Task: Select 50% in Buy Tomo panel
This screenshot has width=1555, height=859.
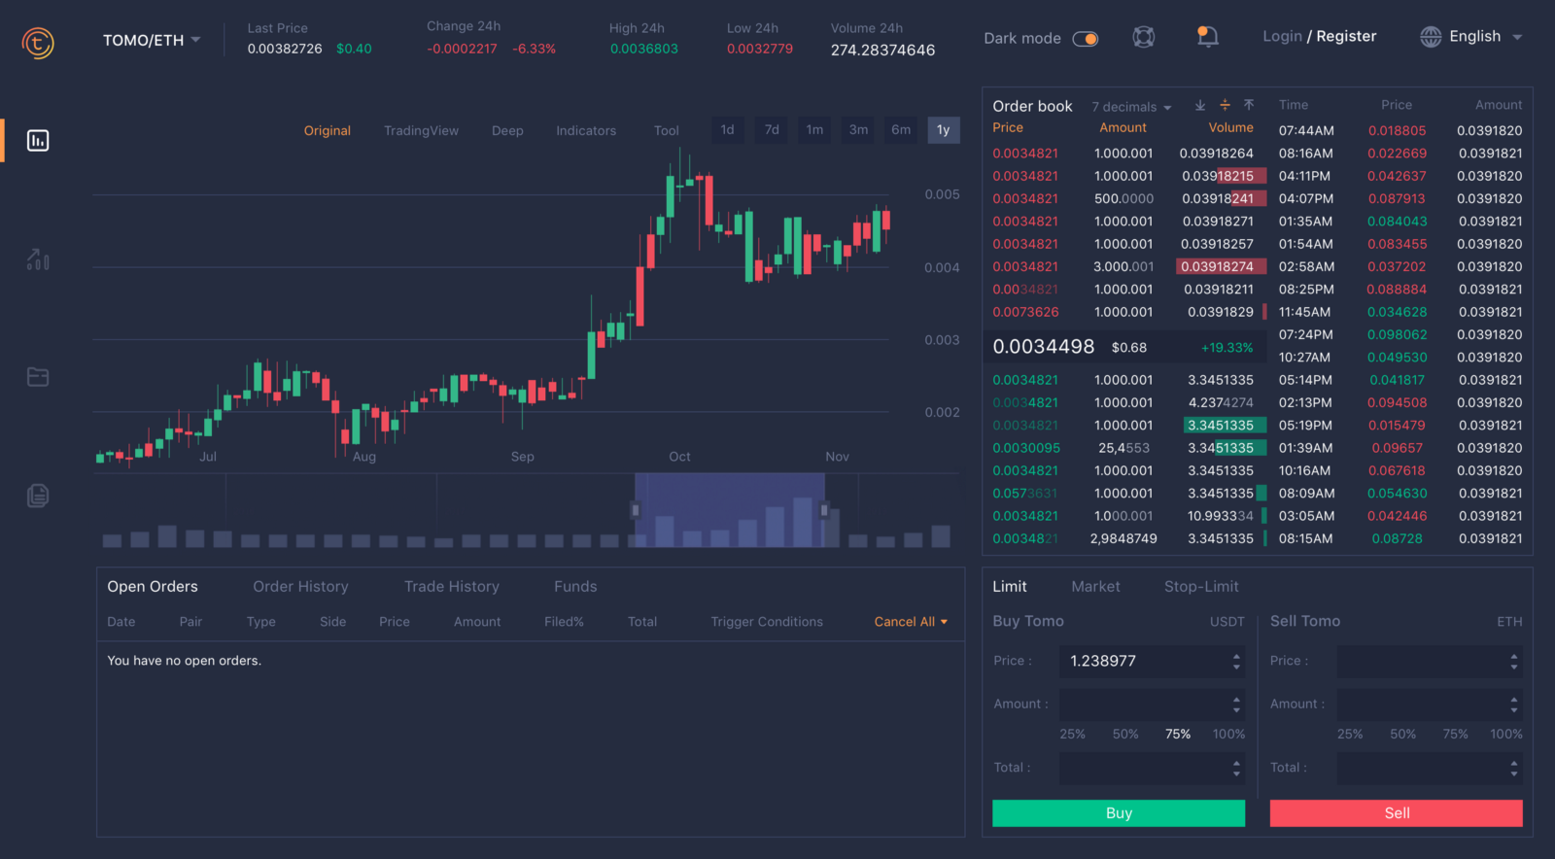Action: point(1125,735)
